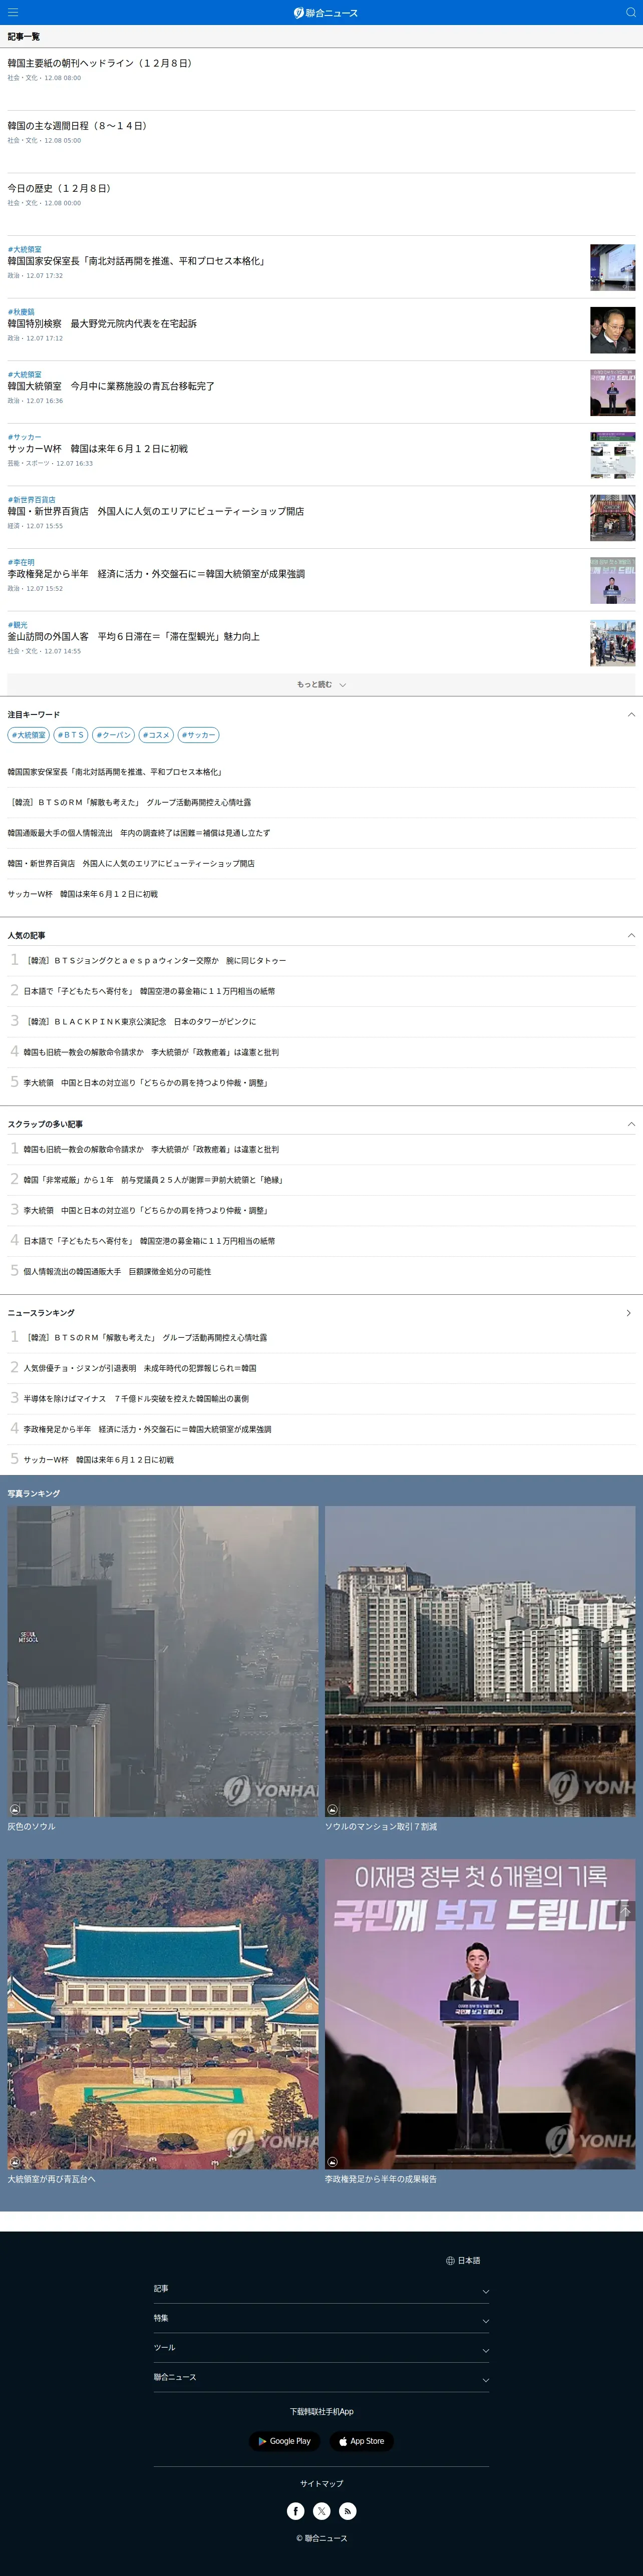Open ranking article 半導体を除けばマイナス

pos(136,1399)
